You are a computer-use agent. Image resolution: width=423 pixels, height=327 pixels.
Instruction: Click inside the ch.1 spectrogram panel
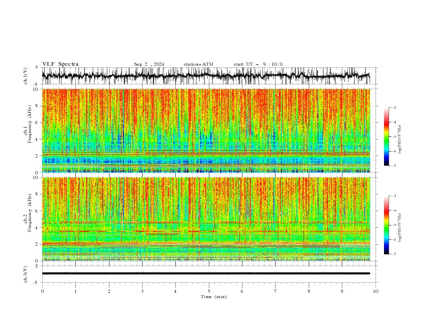coord(206,130)
